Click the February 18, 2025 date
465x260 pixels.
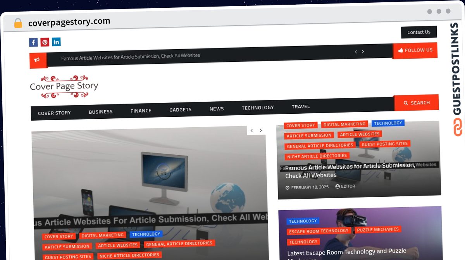click(310, 187)
